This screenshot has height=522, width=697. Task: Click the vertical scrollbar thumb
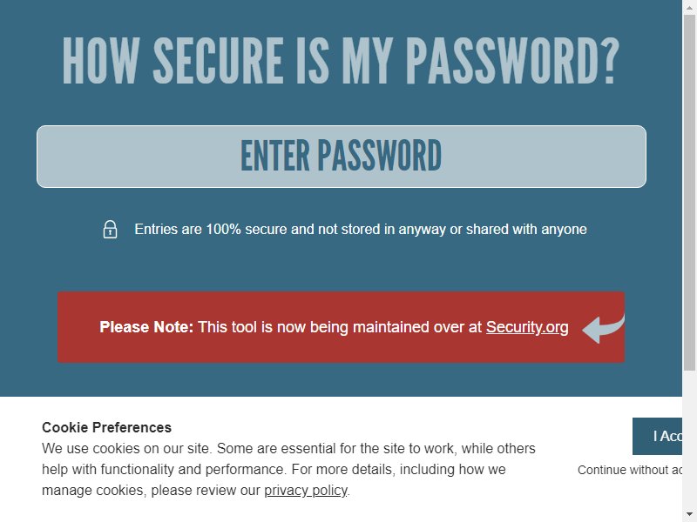[689, 192]
